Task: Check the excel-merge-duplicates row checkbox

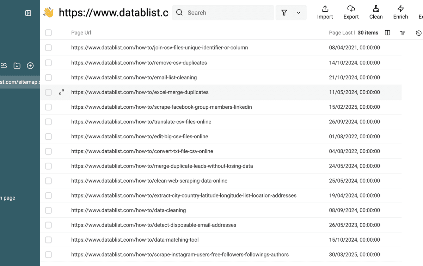Action: pos(48,92)
